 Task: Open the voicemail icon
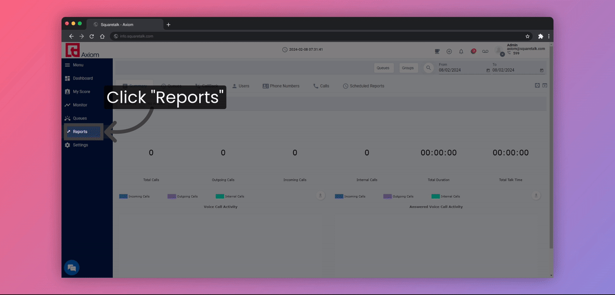485,51
